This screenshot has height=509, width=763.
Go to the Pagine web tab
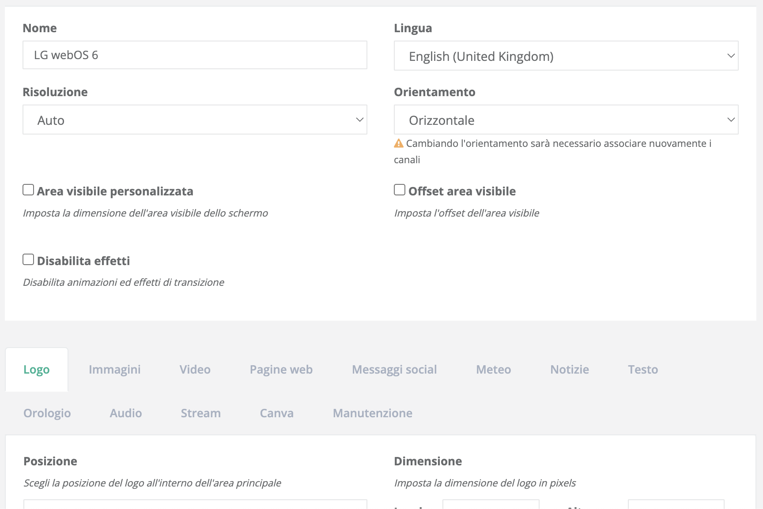click(x=281, y=370)
